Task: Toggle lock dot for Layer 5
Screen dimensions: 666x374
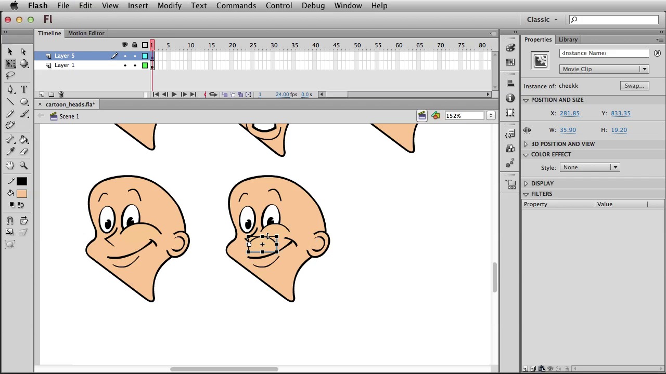Action: coord(135,56)
